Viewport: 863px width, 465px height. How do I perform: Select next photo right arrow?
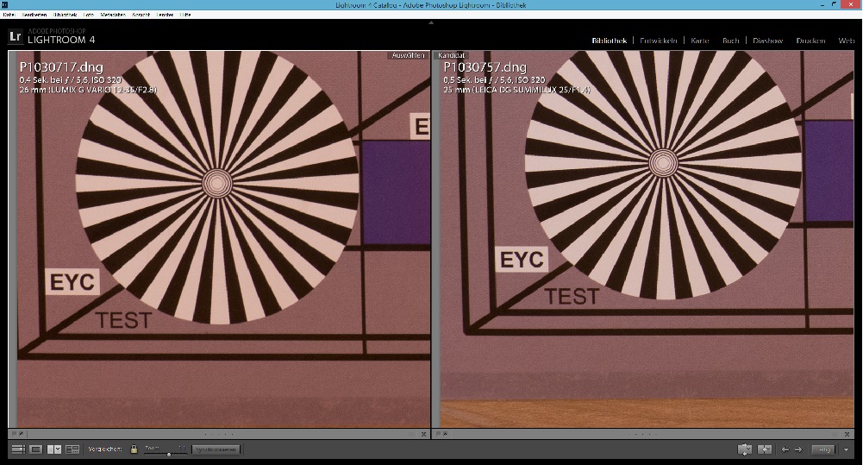798,449
